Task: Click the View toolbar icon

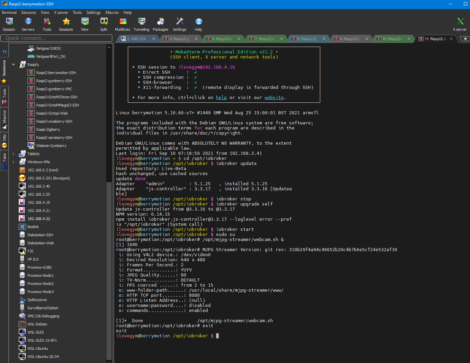Action: pos(85,24)
